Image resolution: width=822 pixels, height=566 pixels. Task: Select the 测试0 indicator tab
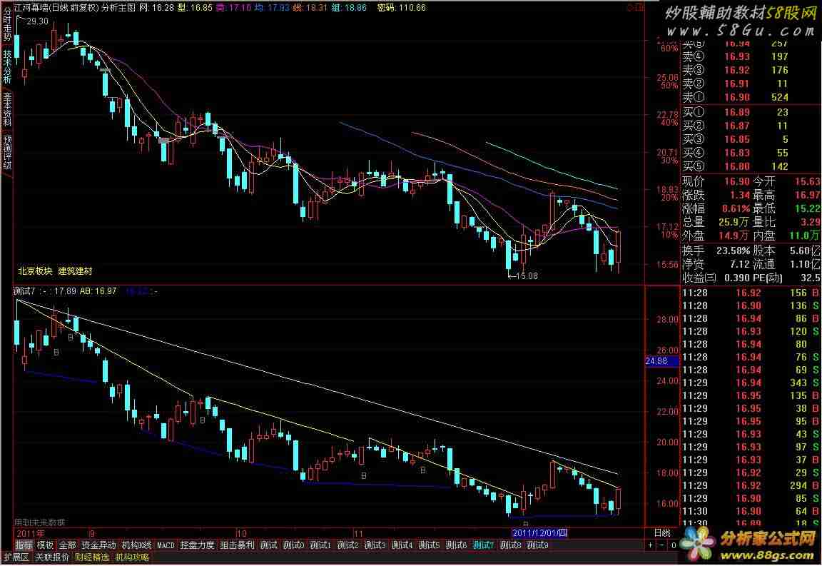(x=293, y=545)
